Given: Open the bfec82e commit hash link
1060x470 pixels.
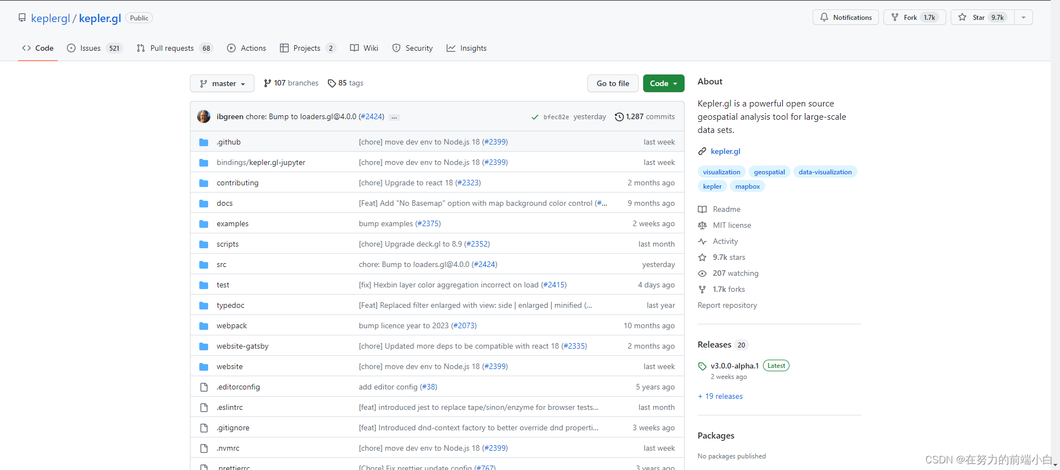Looking at the screenshot, I should pyautogui.click(x=556, y=117).
